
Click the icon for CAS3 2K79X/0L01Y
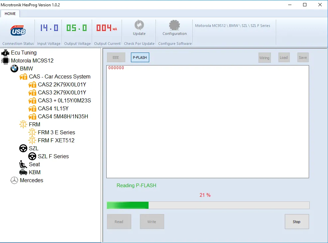(x=32, y=92)
